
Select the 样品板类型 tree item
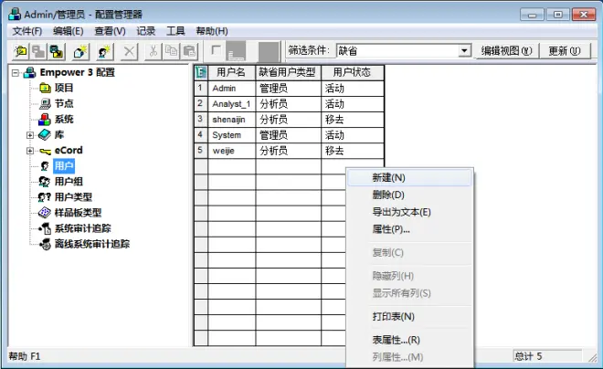[x=78, y=213]
